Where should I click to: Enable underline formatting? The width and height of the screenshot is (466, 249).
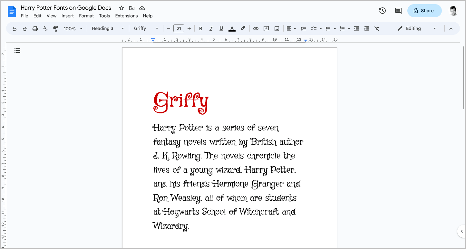pyautogui.click(x=221, y=28)
